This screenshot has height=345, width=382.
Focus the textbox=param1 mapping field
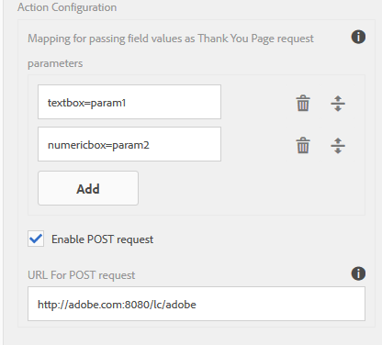(x=129, y=102)
